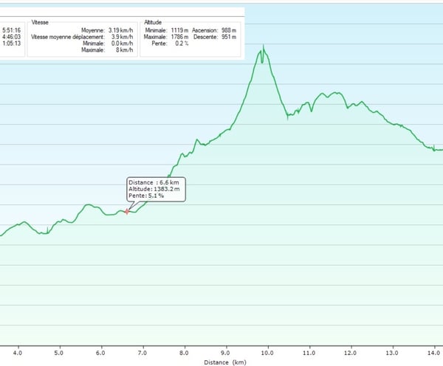Click the 'Distance : 6.6 km' tooltip line

pyautogui.click(x=154, y=182)
